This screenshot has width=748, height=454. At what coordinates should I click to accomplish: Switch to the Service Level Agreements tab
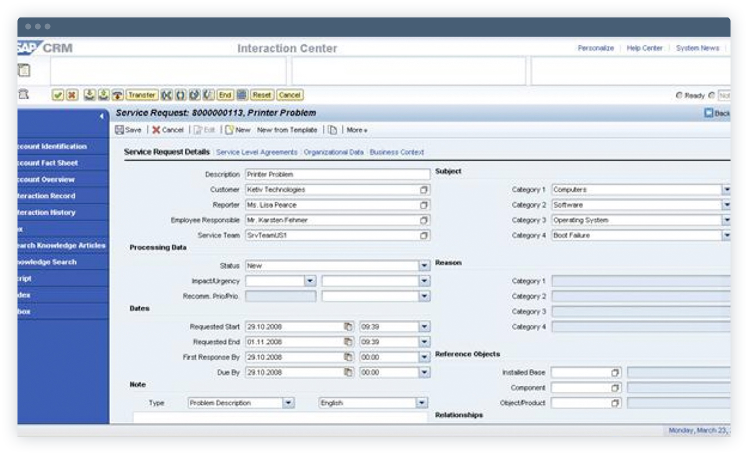point(257,152)
